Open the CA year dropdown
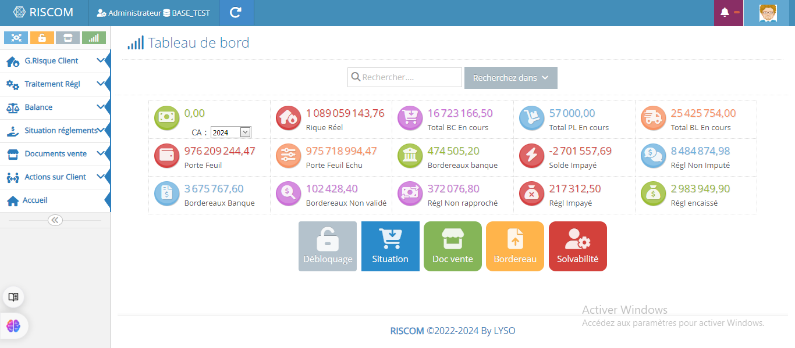795x348 pixels. pos(230,132)
